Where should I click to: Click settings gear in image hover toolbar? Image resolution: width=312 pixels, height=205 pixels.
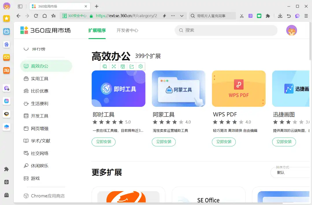click(141, 66)
